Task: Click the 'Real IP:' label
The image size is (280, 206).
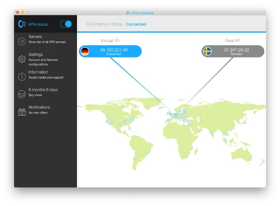Action: tap(233, 41)
